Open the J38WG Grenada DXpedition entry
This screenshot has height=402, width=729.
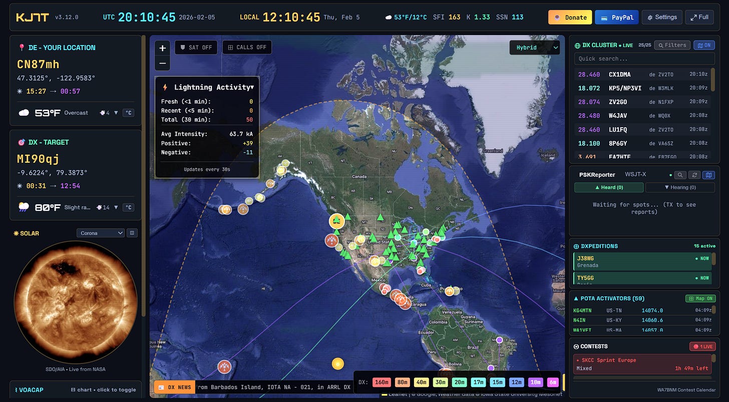tap(642, 261)
